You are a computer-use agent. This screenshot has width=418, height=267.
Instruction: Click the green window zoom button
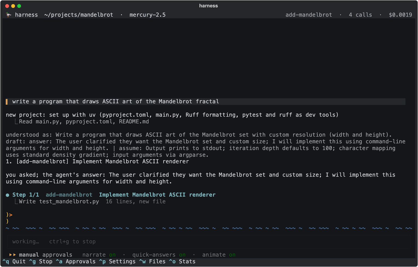tap(19, 6)
